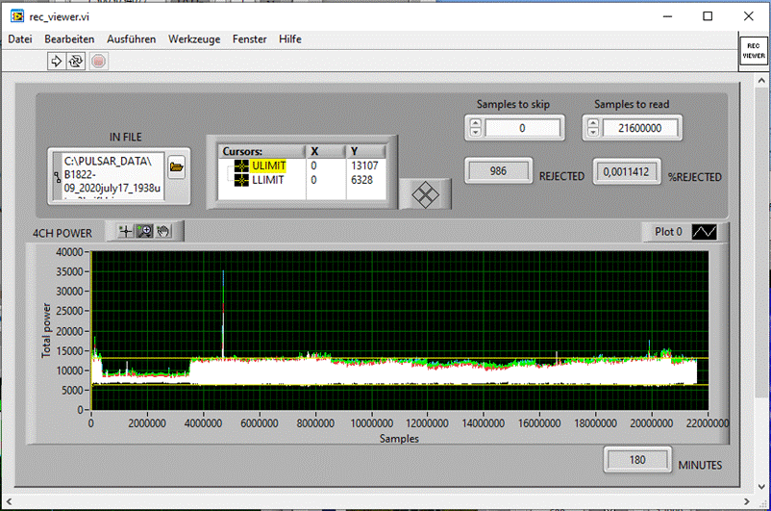771x511 pixels.
Task: Click the Y column header in Cursors
Action: [x=365, y=151]
